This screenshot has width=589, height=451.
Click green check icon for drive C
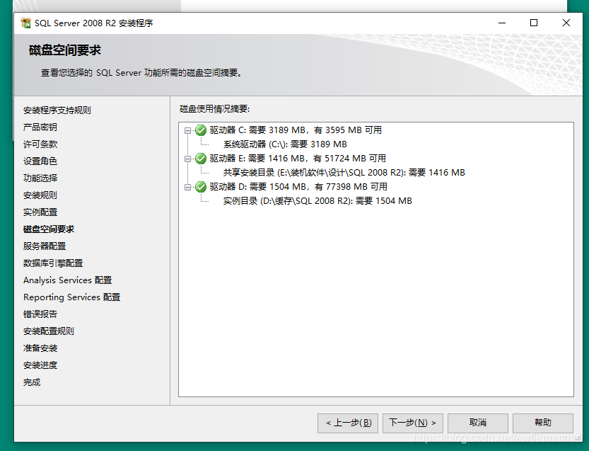pyautogui.click(x=201, y=130)
